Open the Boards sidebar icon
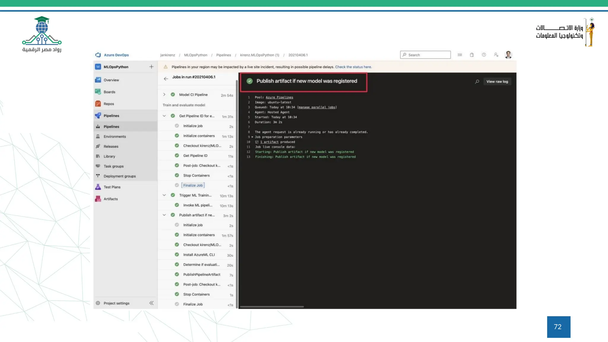The width and height of the screenshot is (608, 342). (x=98, y=92)
